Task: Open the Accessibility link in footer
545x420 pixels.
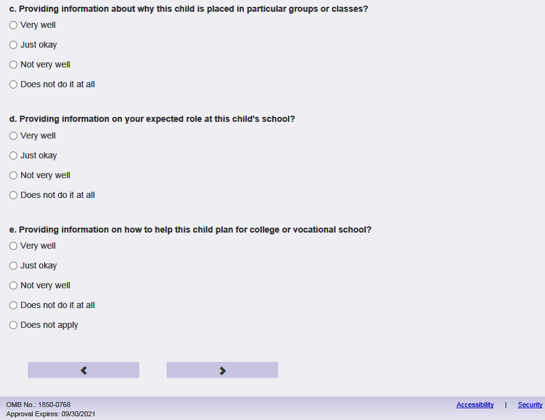Action: click(475, 405)
